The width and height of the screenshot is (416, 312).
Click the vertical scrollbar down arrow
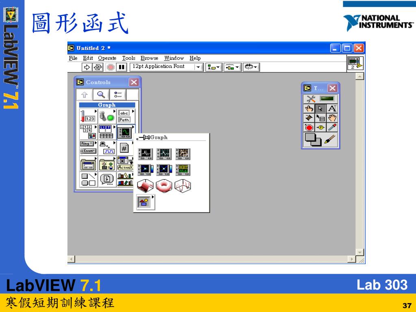click(x=360, y=252)
